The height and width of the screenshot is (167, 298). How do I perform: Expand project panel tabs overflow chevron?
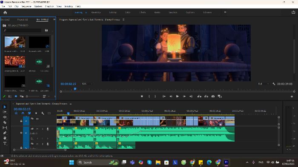54,20
